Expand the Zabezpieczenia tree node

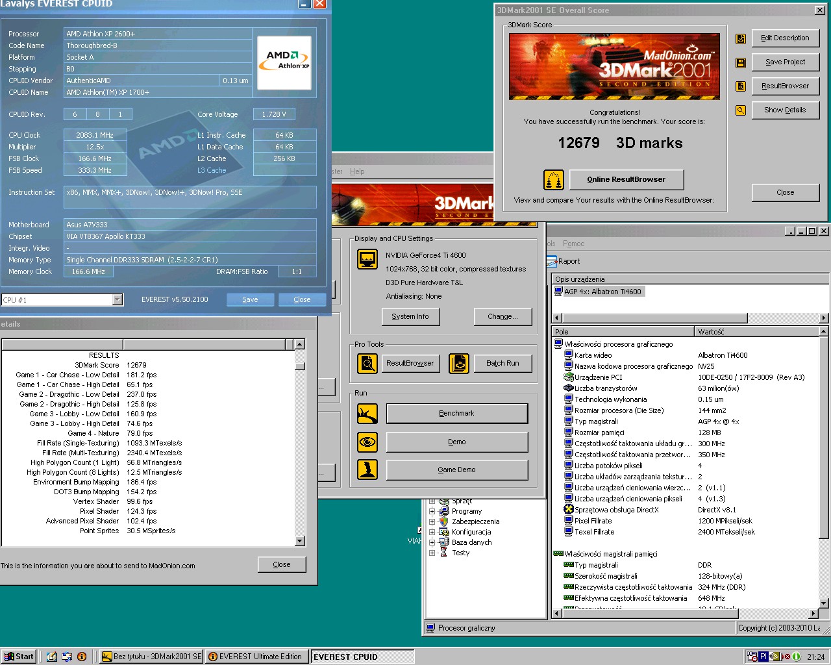(x=432, y=521)
